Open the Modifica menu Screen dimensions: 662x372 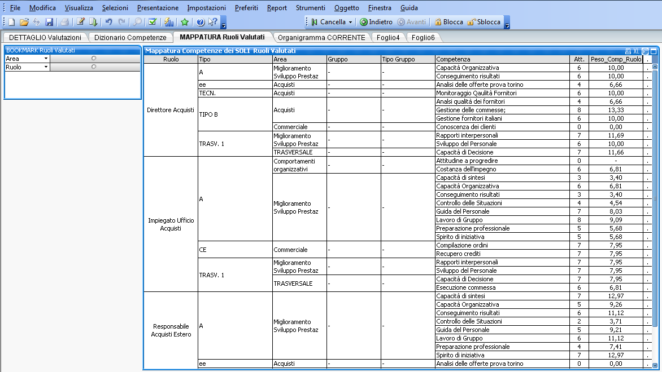pos(42,7)
